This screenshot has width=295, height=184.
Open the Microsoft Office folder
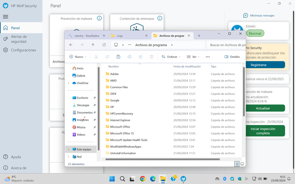120,127
